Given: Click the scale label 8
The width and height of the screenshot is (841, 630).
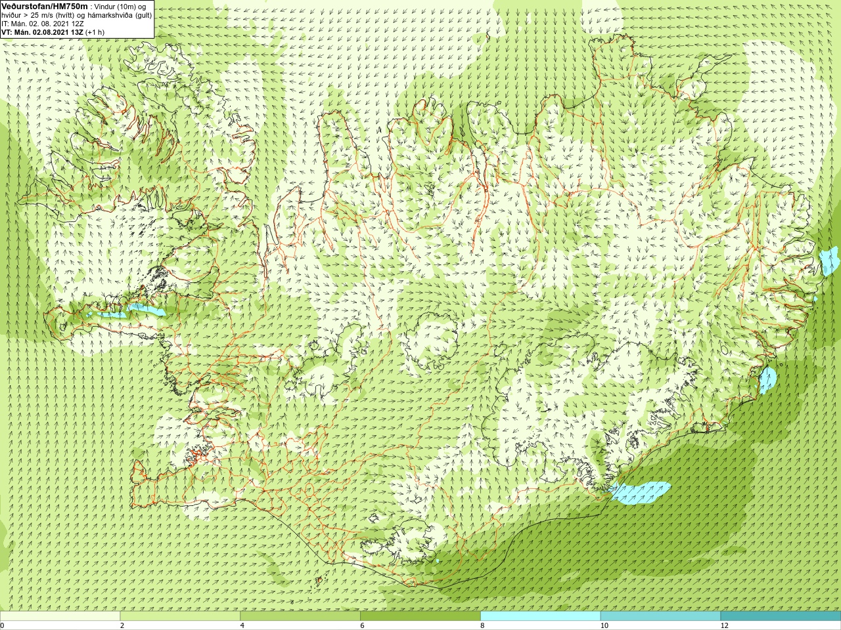Looking at the screenshot, I should 483,625.
